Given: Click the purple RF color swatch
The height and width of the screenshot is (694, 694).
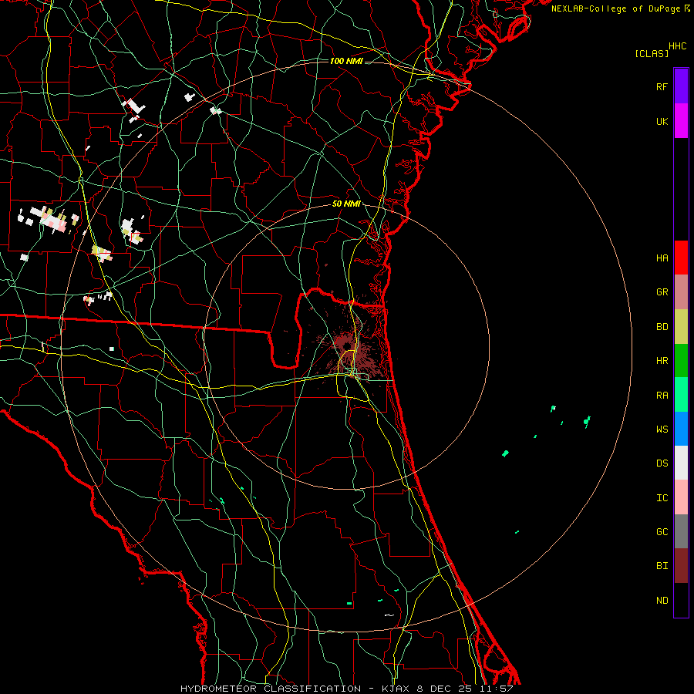Looking at the screenshot, I should [x=681, y=86].
